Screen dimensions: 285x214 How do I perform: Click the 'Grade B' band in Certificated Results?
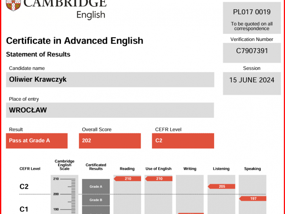point(96,200)
